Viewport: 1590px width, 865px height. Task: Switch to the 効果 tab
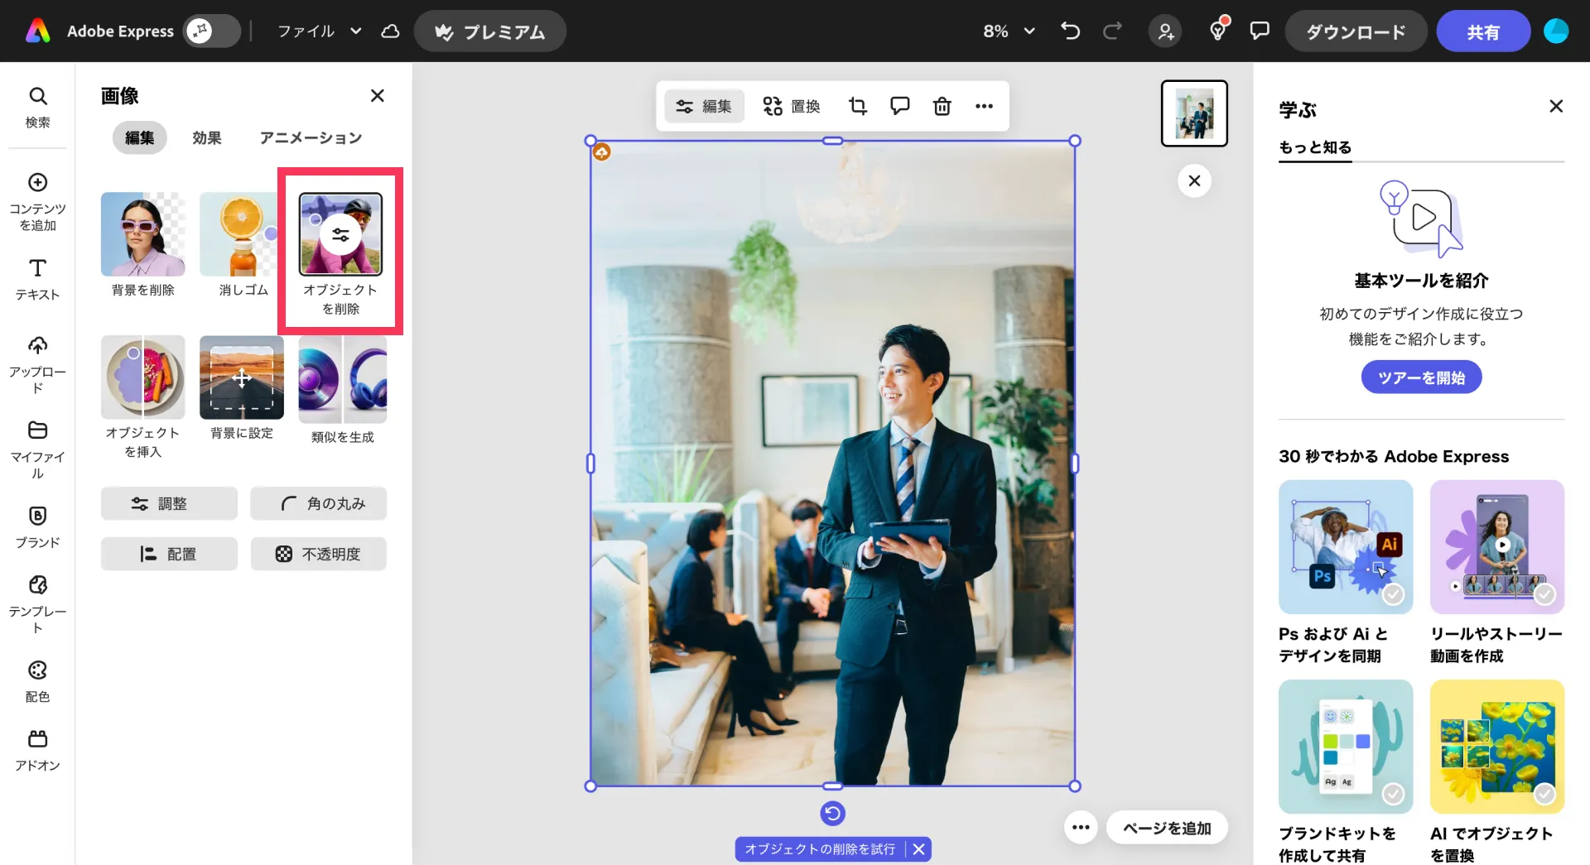click(206, 137)
